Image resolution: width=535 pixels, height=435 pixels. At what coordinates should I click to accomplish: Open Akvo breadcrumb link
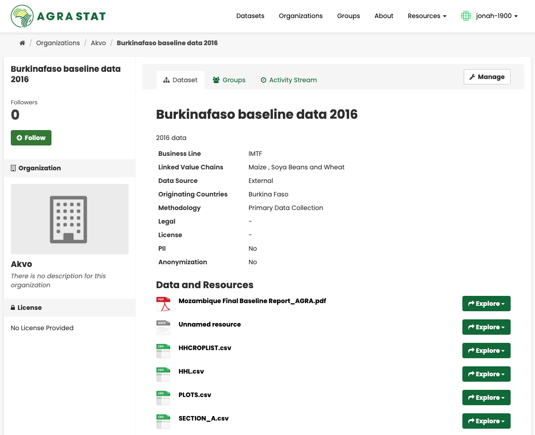coord(98,43)
